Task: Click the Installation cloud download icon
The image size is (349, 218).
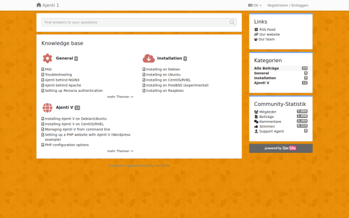Action: [x=149, y=58]
